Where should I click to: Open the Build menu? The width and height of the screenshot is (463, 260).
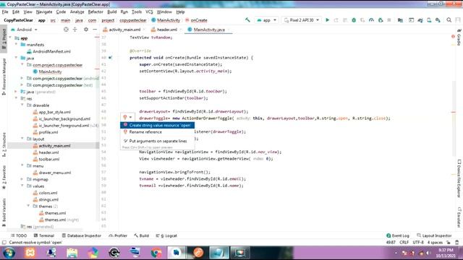[x=112, y=12]
